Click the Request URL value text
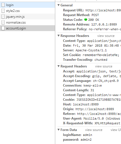 tap(103, 10)
